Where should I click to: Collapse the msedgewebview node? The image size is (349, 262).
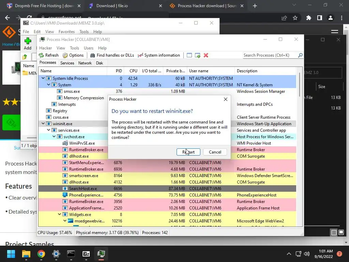65,221
